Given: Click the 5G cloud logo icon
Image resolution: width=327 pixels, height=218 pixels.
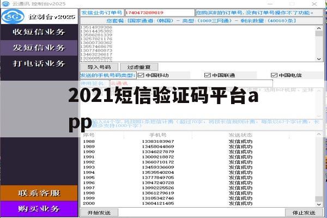Looking at the screenshot, I should [x=13, y=16].
